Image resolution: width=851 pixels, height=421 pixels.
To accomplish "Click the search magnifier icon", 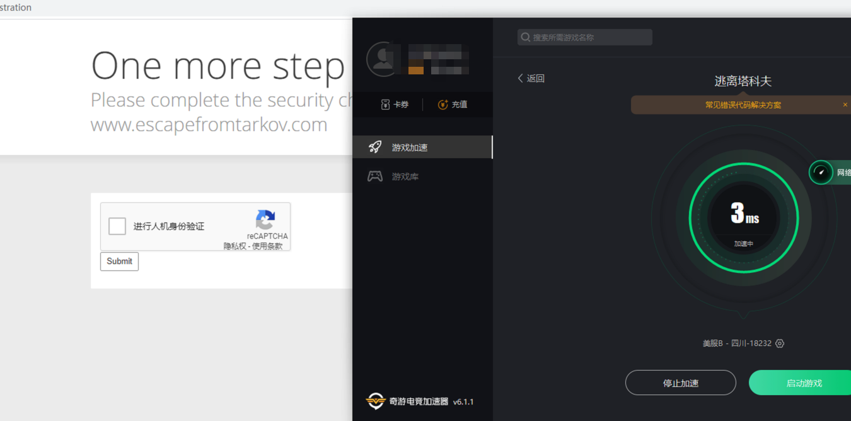I will pos(525,37).
